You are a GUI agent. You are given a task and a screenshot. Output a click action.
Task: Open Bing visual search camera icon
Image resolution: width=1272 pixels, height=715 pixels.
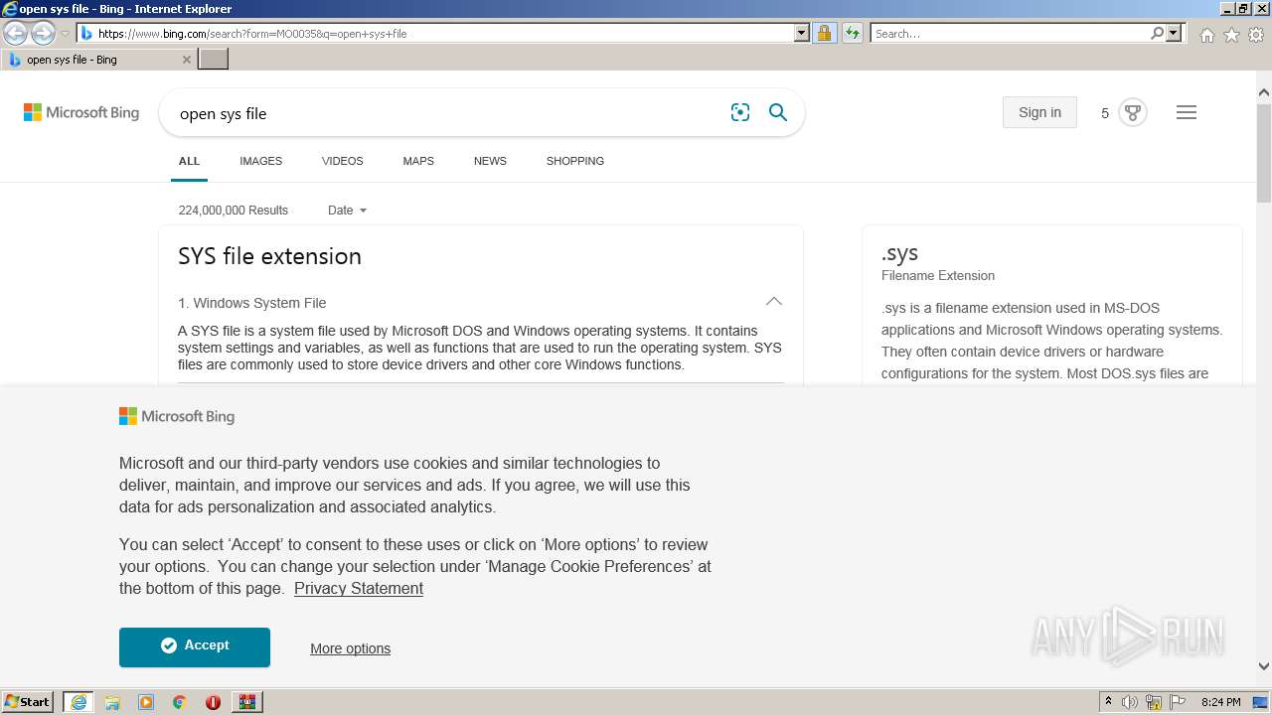pyautogui.click(x=740, y=113)
